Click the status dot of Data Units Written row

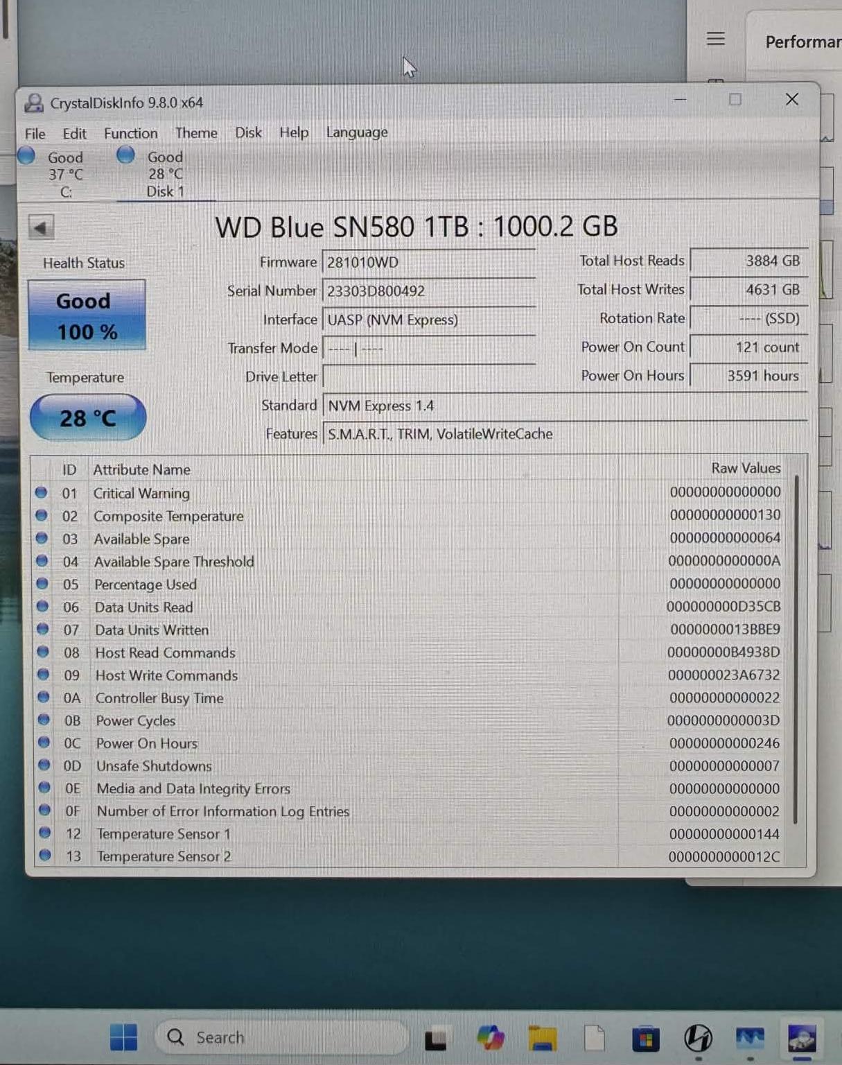pos(43,629)
